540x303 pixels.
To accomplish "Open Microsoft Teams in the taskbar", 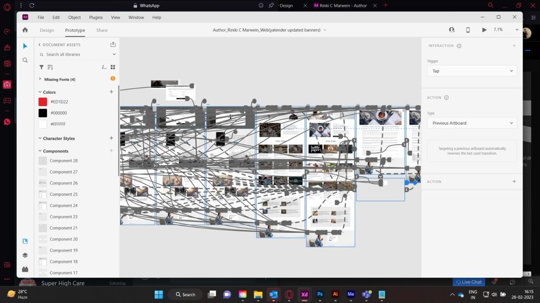I will coord(366,295).
